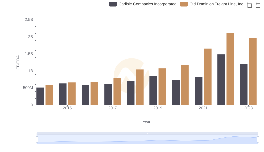Select Old Dominion's bar for 2017
This screenshot has height=152, width=264.
coord(117,92)
